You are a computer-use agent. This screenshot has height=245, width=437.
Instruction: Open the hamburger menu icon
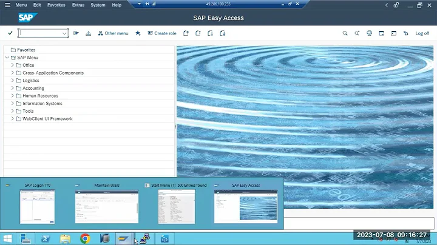(7, 5)
